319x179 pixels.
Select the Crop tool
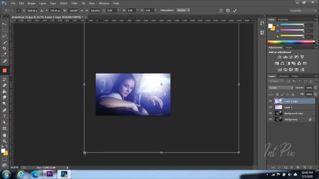(4, 48)
